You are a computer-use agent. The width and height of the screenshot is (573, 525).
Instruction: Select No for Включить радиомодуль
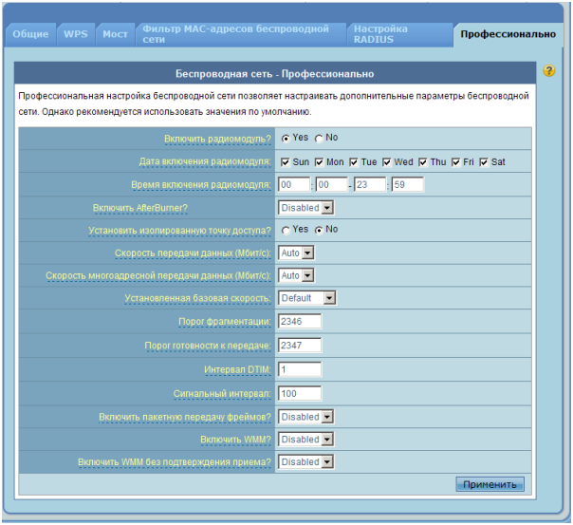(x=319, y=139)
